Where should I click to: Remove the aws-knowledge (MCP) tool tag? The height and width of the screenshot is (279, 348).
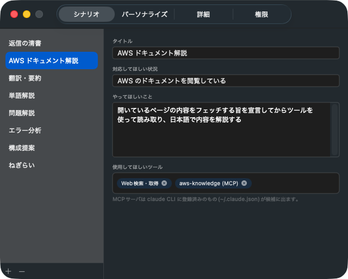coord(244,183)
